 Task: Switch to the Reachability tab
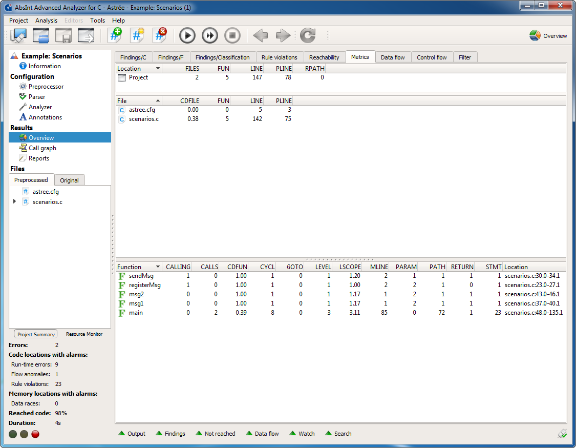pyautogui.click(x=325, y=57)
